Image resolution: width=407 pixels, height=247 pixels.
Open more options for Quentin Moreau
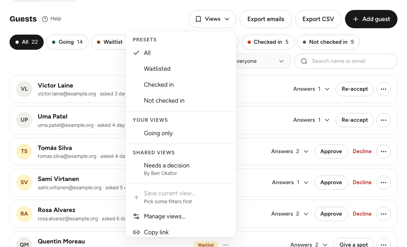coord(384,243)
